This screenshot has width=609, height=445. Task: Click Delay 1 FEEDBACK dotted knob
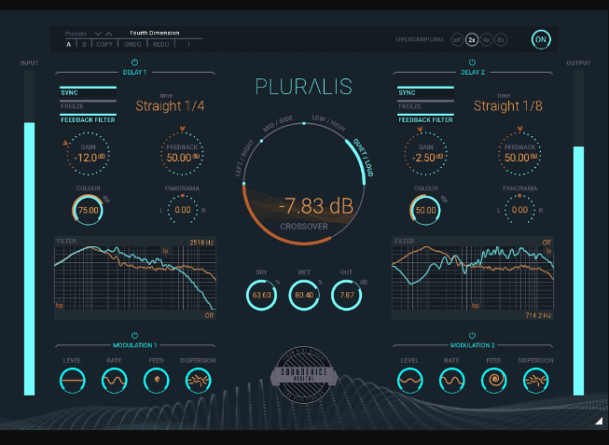click(182, 154)
